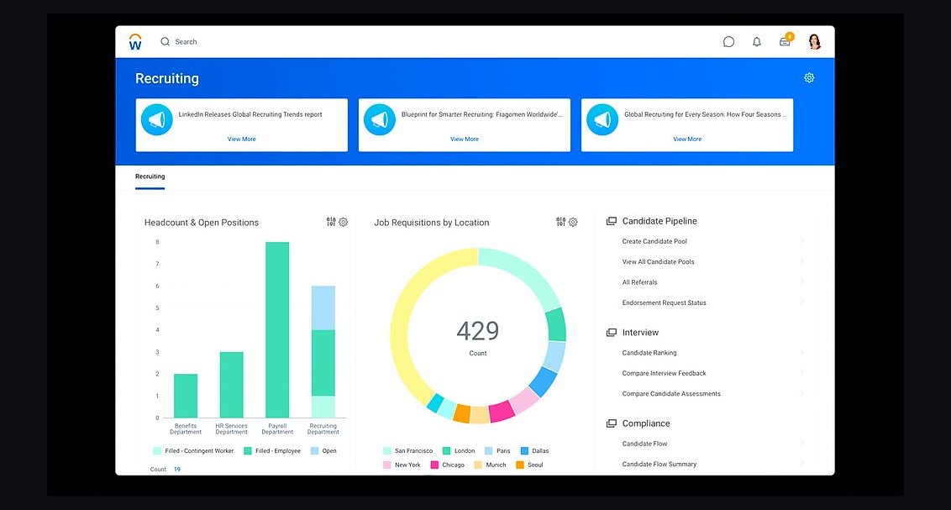Expand chevron beside Compare Interview Feedback

coord(801,373)
